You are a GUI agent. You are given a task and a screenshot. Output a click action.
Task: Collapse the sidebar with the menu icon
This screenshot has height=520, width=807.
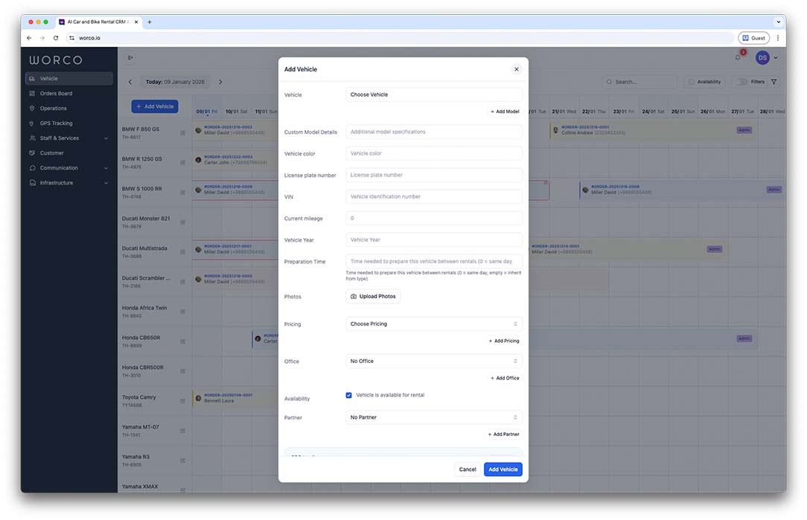[130, 58]
